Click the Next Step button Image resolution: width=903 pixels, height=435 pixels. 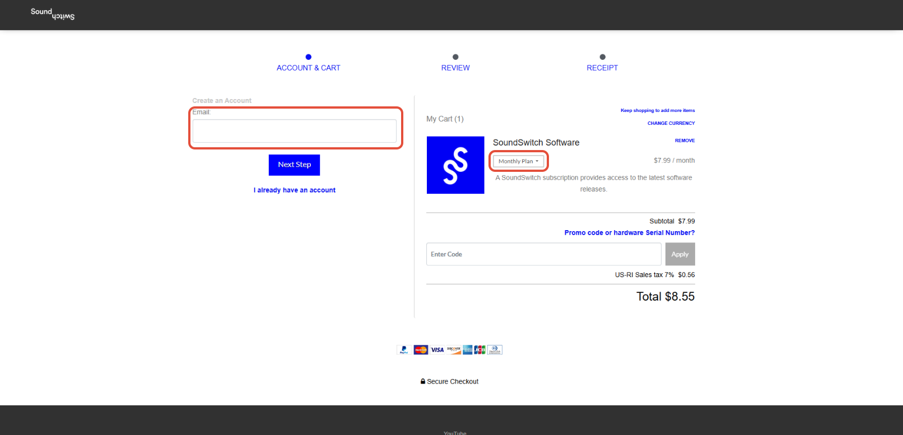[294, 165]
